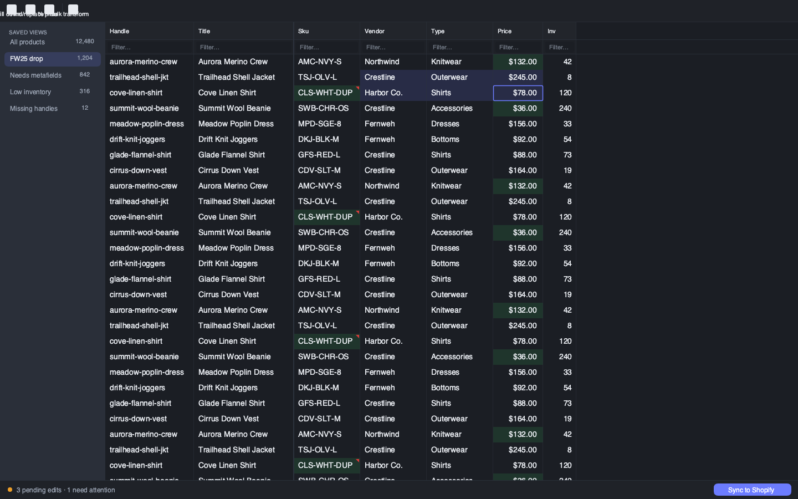
Task: Select the FW25 drop saved view
Action: tap(53, 59)
